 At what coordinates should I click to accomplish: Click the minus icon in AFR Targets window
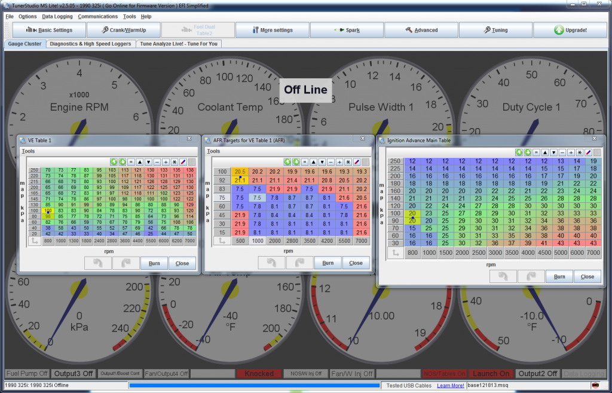coord(331,162)
